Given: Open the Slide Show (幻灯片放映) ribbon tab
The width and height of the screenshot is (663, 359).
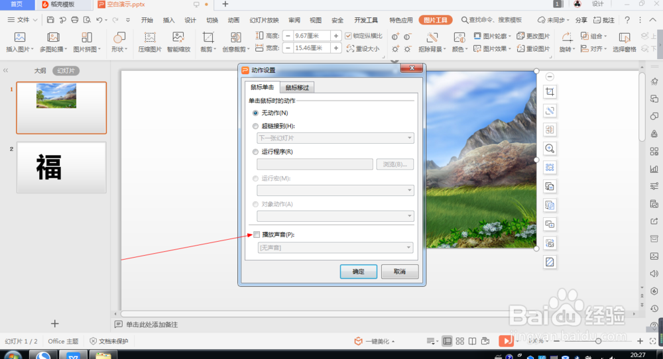Looking at the screenshot, I should coord(264,20).
